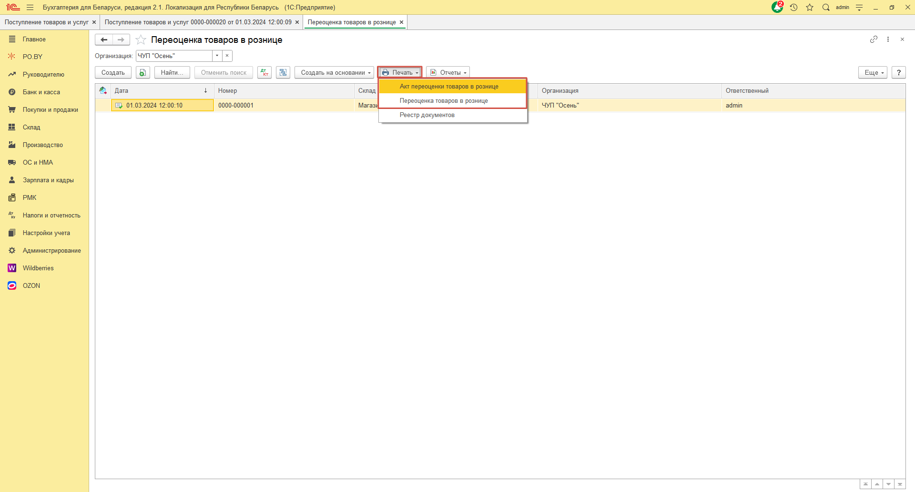Sort the list by the Дата column header
This screenshot has width=915, height=492.
point(160,90)
